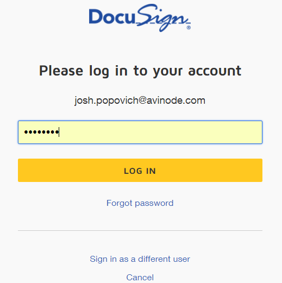Click the Cancel link

(140, 278)
